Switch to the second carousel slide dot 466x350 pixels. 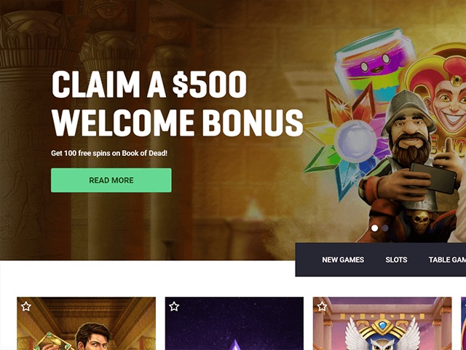pyautogui.click(x=385, y=228)
